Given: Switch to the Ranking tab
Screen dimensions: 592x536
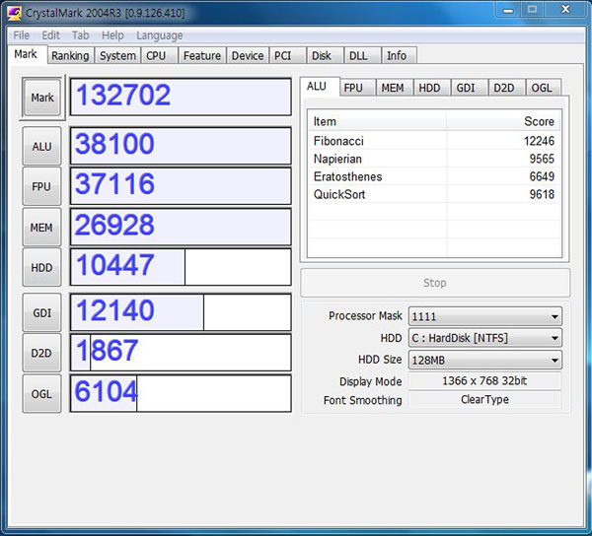Looking at the screenshot, I should [x=70, y=56].
